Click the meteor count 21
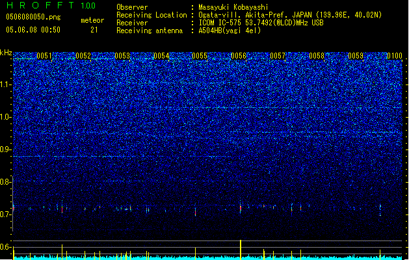The width and height of the screenshot is (409, 260). click(94, 30)
